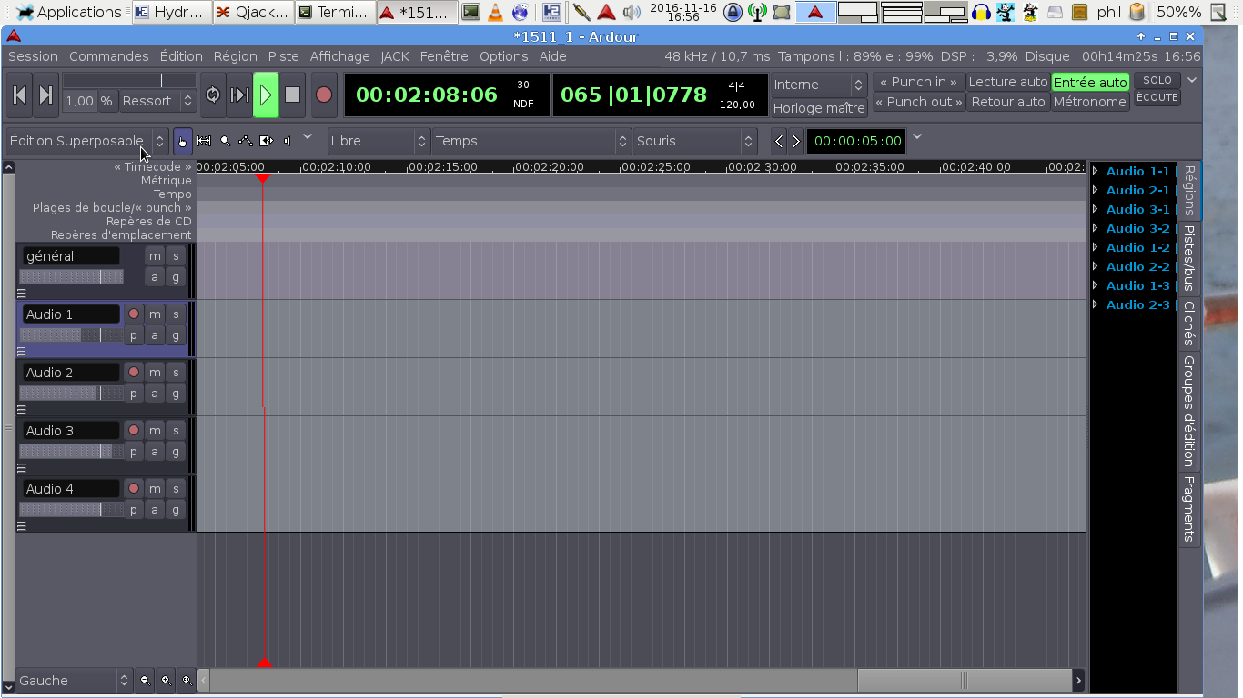Viewport: 1243px width, 698px height.
Task: Click the volume speaker icon in system tray
Action: (x=632, y=12)
